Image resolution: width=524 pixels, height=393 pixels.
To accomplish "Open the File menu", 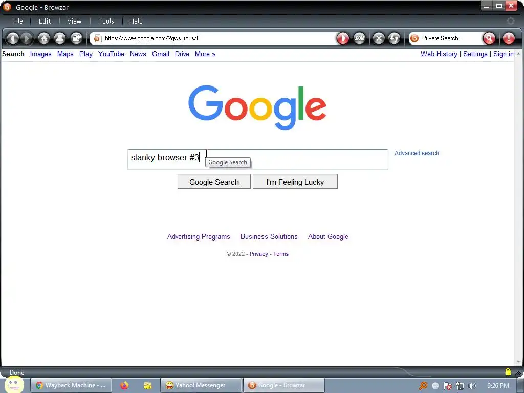I will tap(18, 21).
